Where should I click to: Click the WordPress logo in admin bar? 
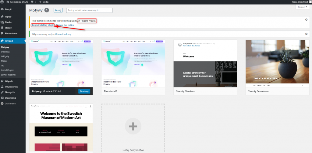coord(2,2)
